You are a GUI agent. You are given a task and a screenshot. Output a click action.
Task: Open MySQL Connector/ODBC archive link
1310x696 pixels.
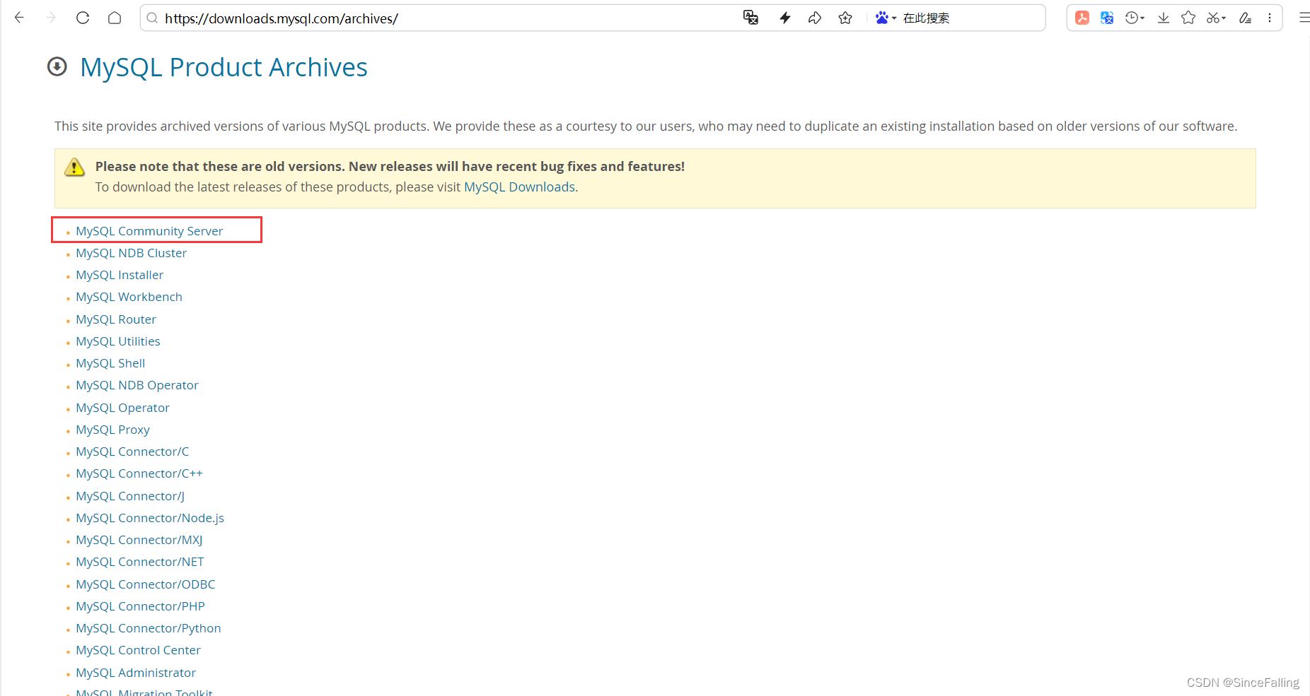(146, 584)
